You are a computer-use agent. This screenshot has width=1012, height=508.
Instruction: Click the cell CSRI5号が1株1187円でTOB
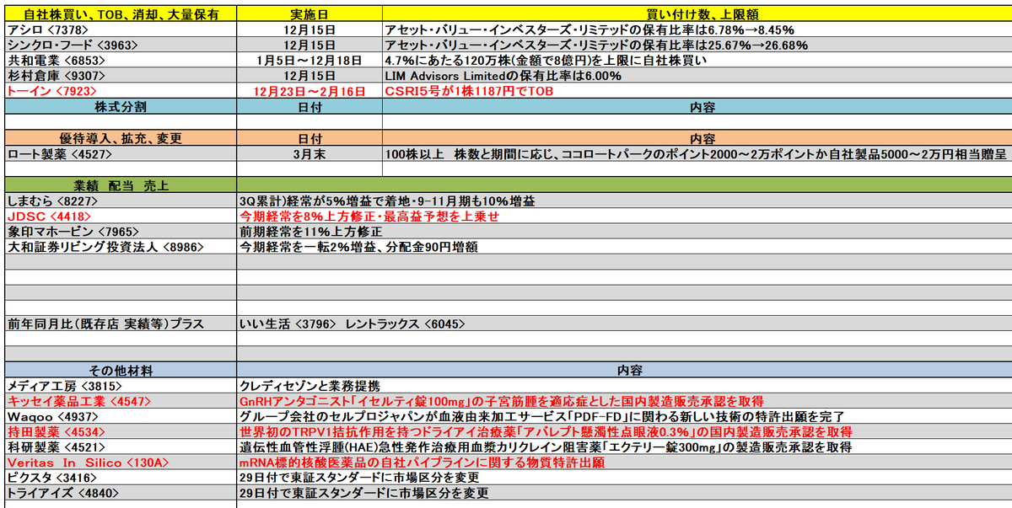point(697,90)
